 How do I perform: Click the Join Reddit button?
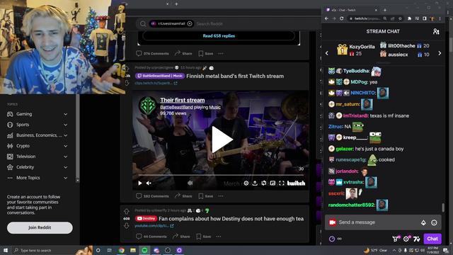tap(40, 228)
